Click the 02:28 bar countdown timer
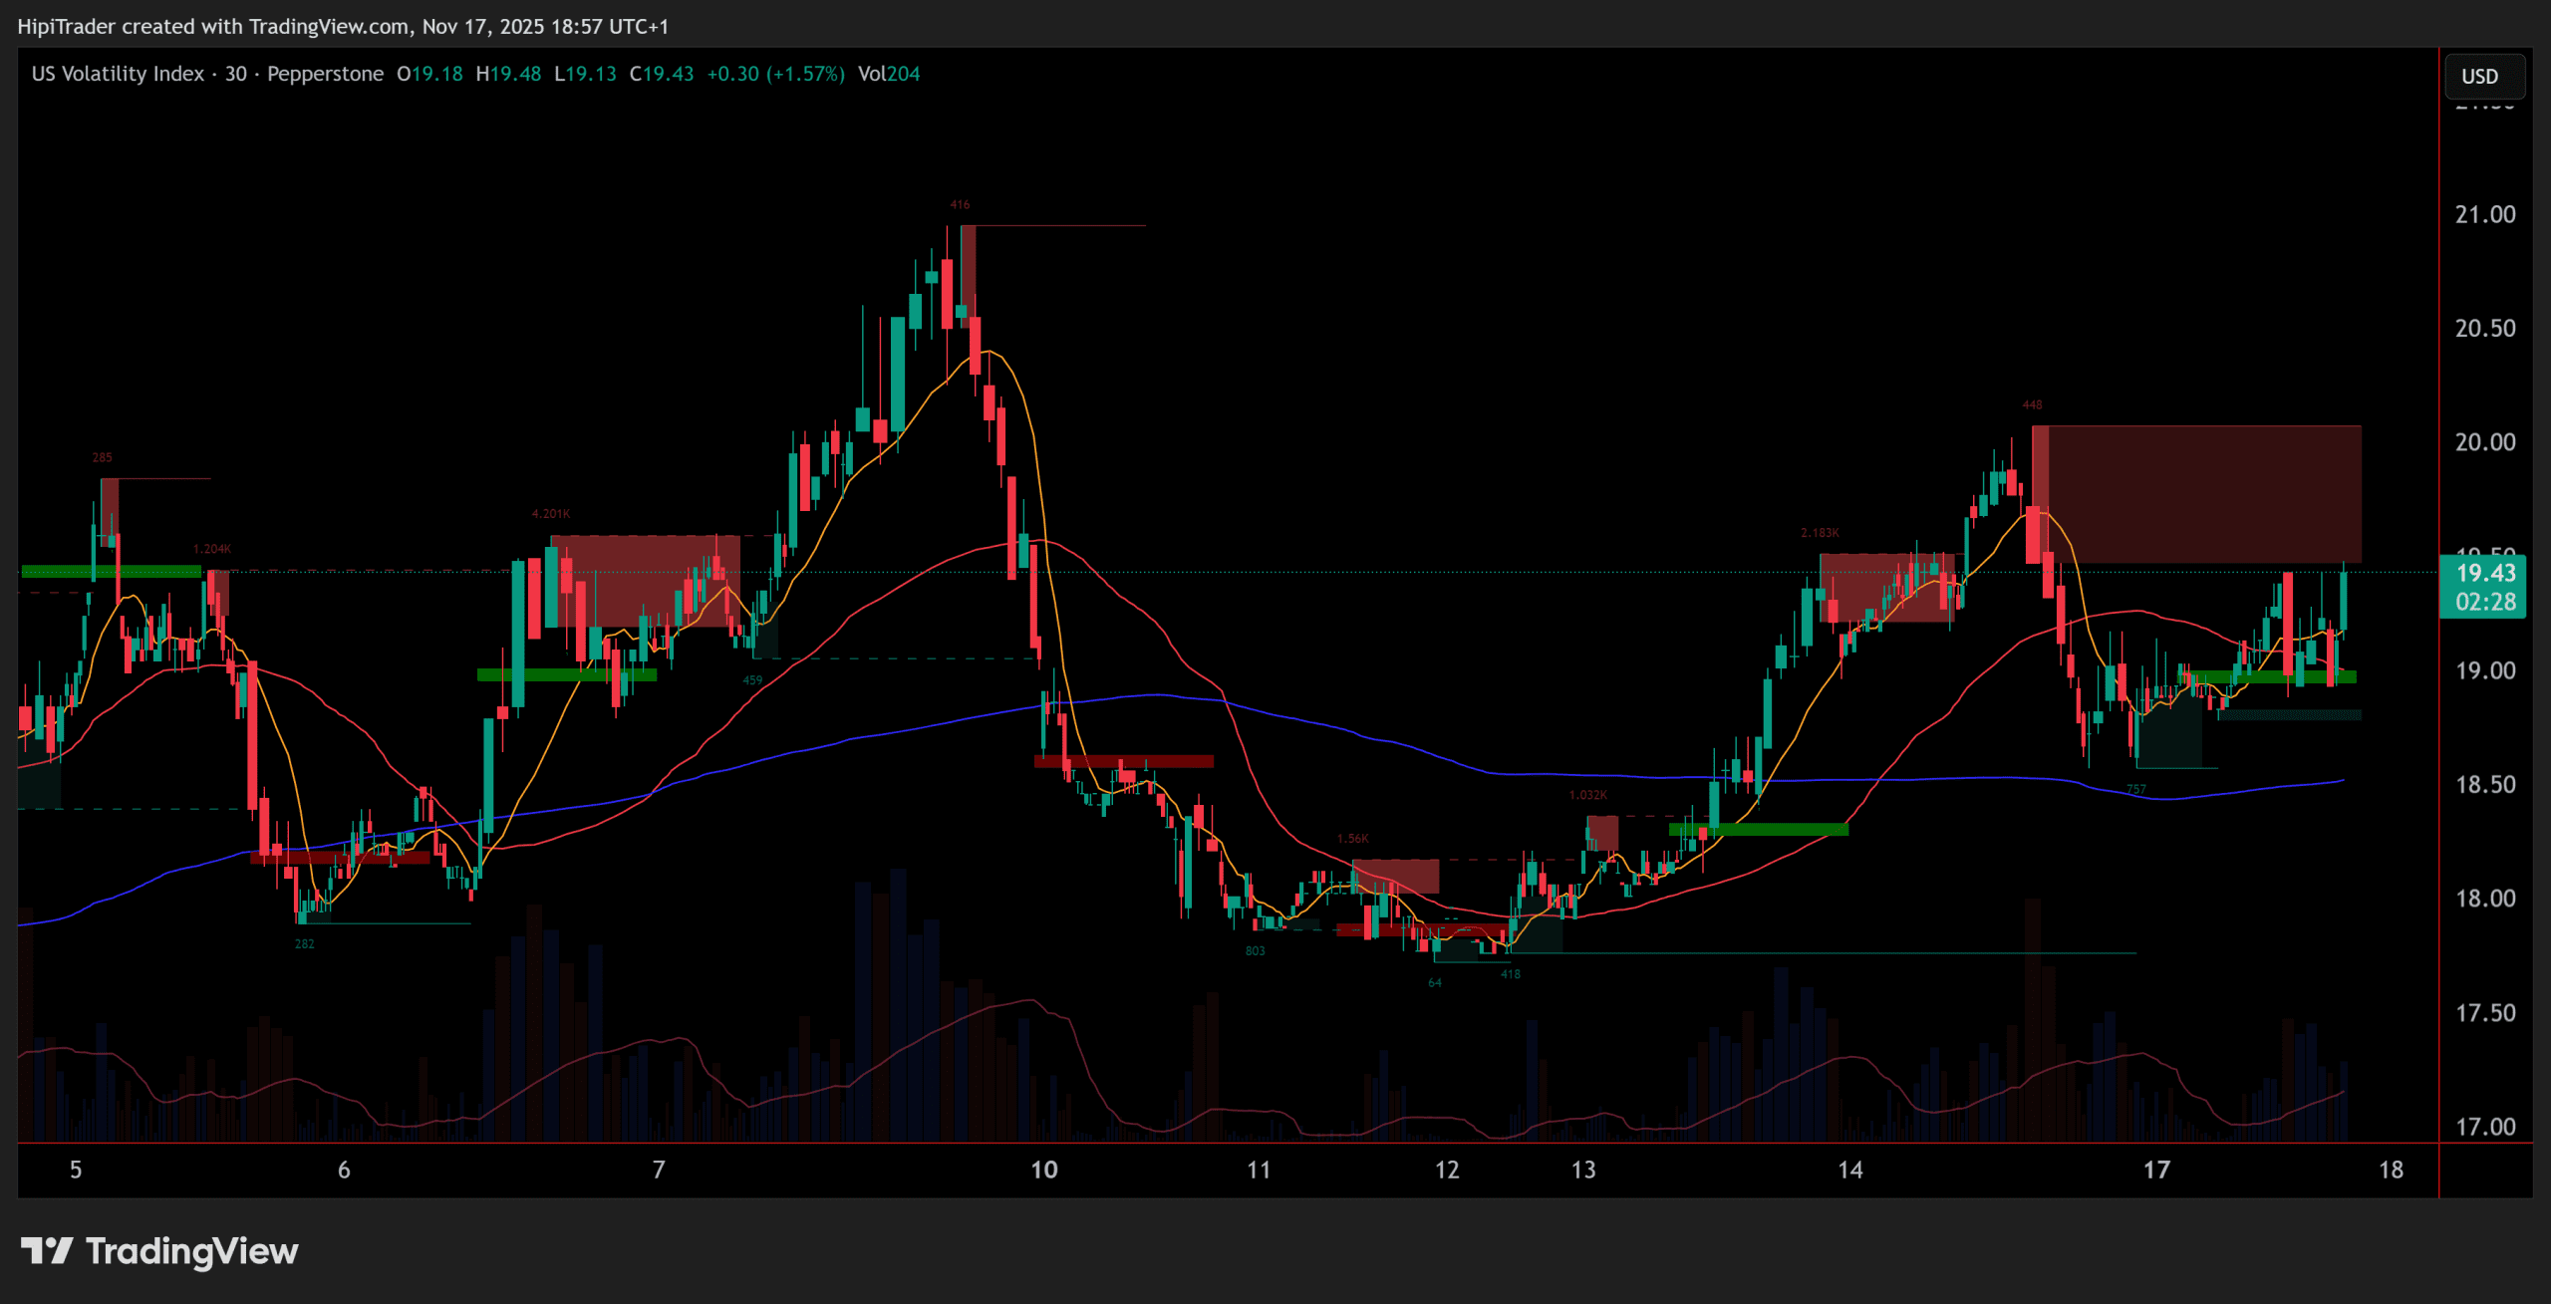 coord(2484,602)
